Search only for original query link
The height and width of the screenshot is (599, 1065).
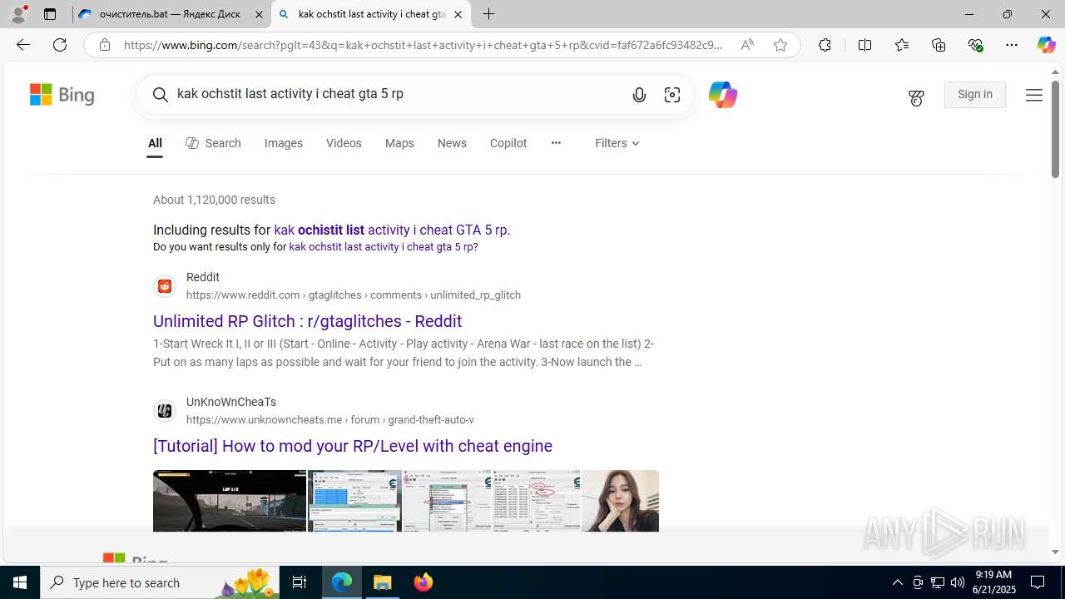point(381,247)
